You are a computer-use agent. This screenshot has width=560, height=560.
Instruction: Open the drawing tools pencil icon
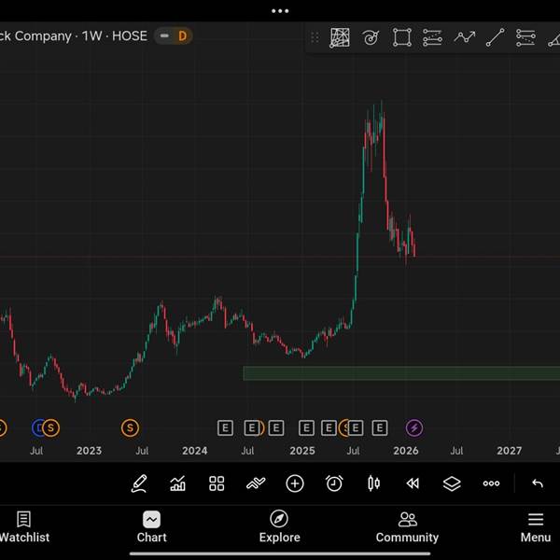tap(139, 483)
